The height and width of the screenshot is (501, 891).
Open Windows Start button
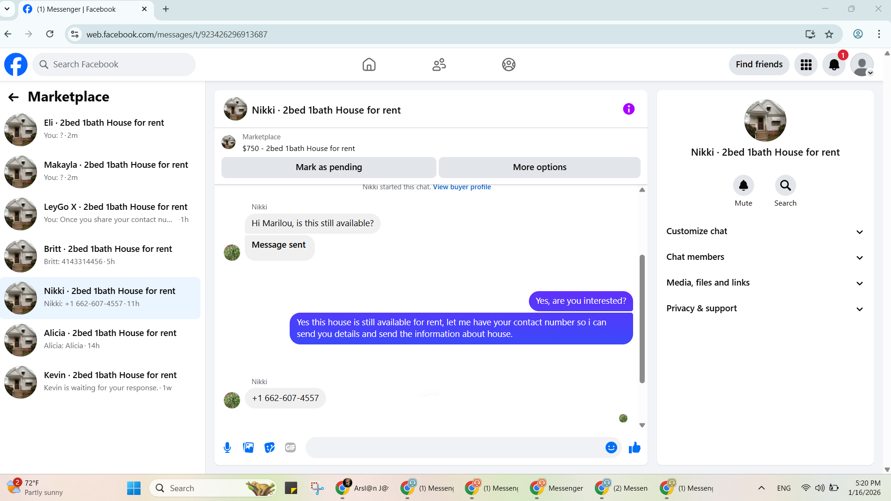(134, 488)
